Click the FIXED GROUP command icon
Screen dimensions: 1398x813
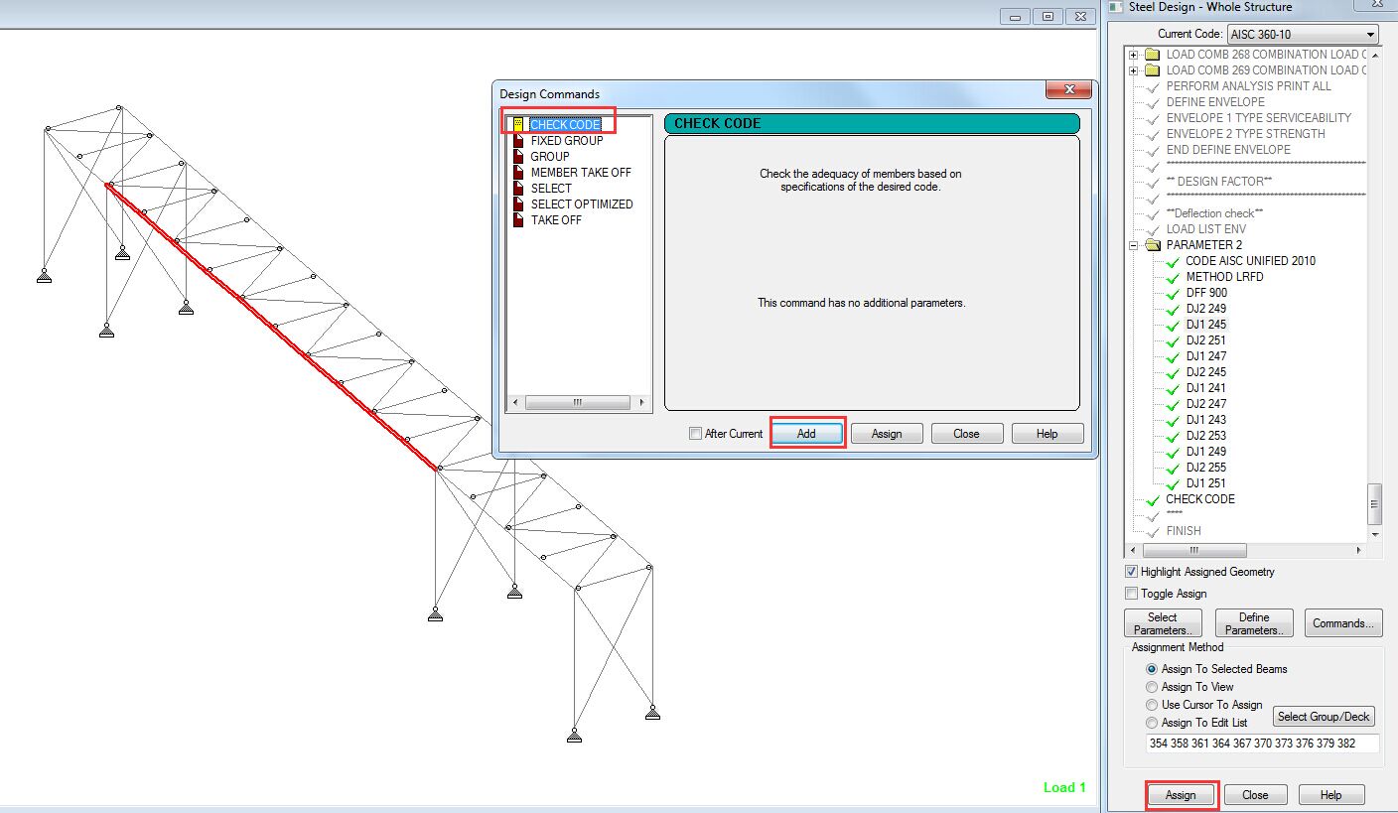click(518, 141)
